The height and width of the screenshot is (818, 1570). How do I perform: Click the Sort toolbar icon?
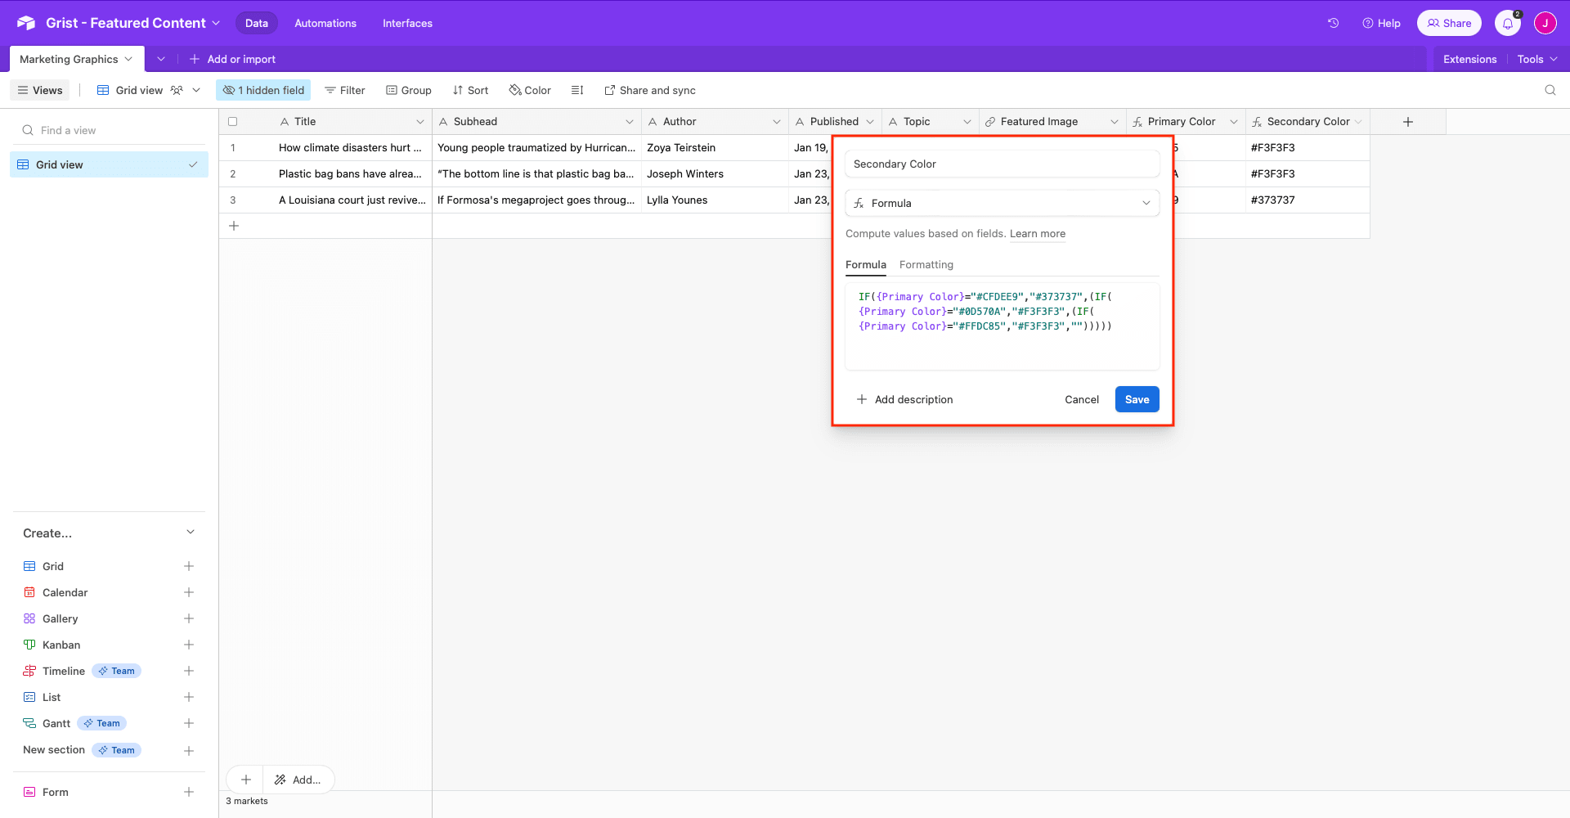click(470, 90)
